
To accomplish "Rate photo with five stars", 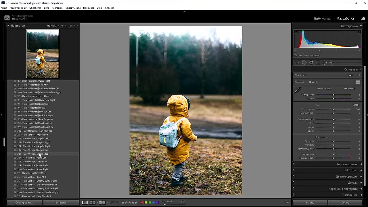I will [136, 202].
